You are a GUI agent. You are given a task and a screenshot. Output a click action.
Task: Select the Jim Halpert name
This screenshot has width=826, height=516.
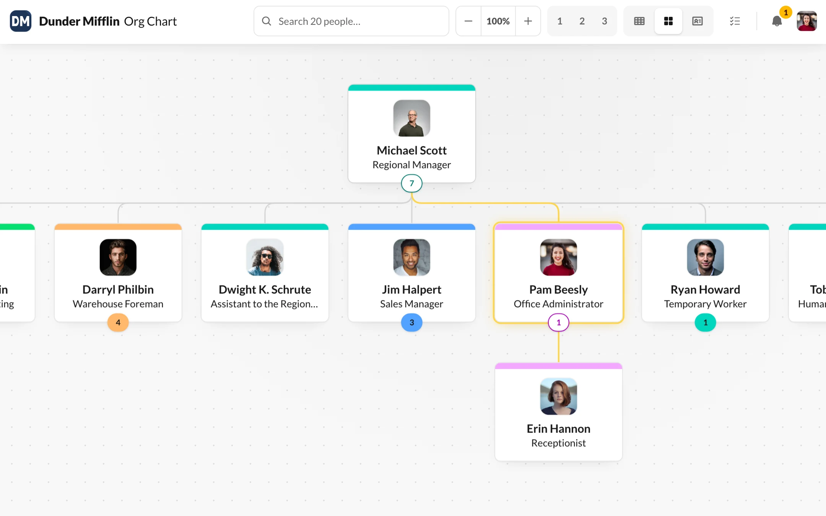(412, 290)
